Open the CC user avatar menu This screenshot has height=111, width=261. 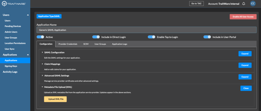point(253,4)
